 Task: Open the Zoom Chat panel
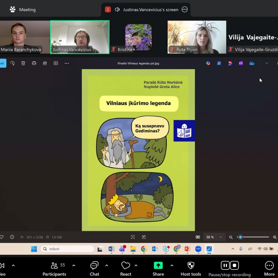pyautogui.click(x=94, y=266)
